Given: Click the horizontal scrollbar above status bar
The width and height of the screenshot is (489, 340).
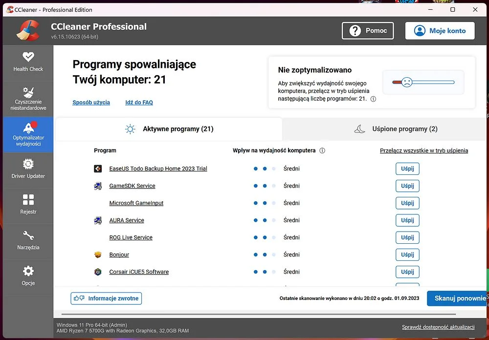Looking at the screenshot, I should point(259,314).
